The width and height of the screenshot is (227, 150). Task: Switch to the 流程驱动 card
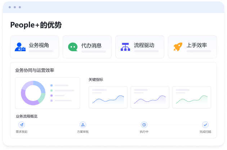140,47
